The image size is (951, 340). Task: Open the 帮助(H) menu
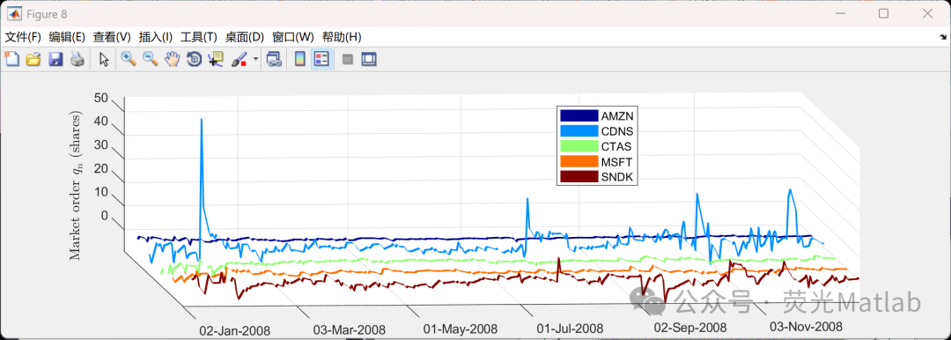pos(342,37)
